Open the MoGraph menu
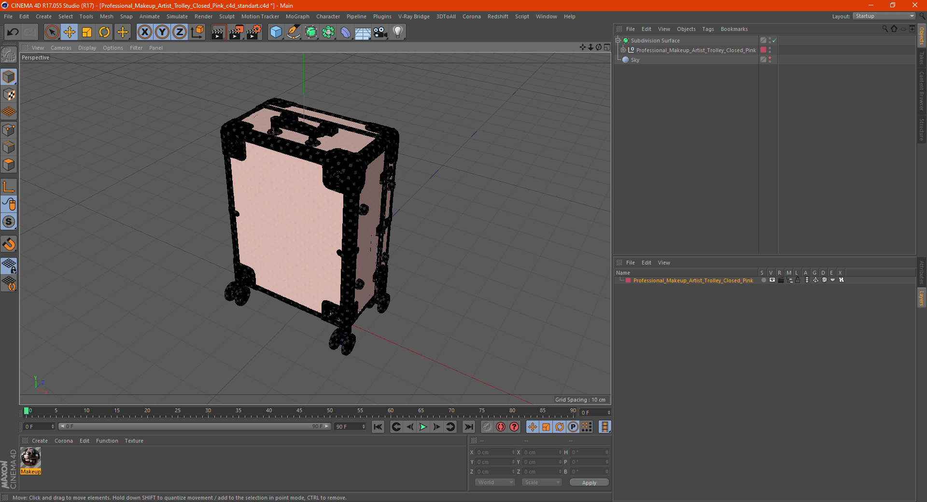The image size is (927, 502). click(297, 16)
